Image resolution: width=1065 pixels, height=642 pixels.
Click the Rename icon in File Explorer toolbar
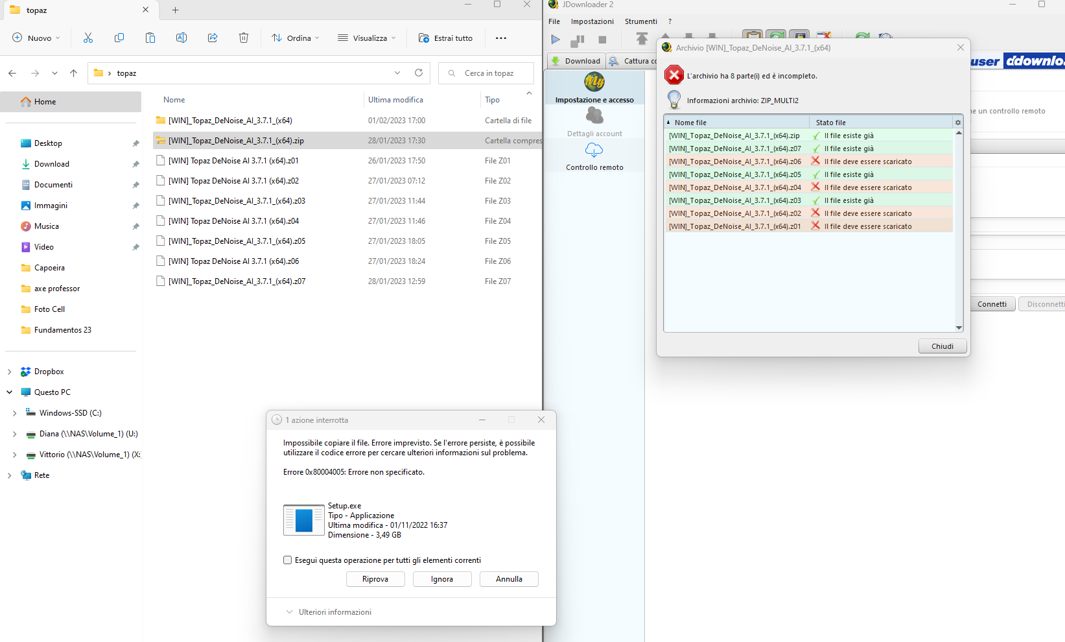181,38
